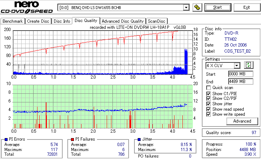Click the PI Failures average 0.07
This screenshot has height=159, width=261.
coord(121,145)
